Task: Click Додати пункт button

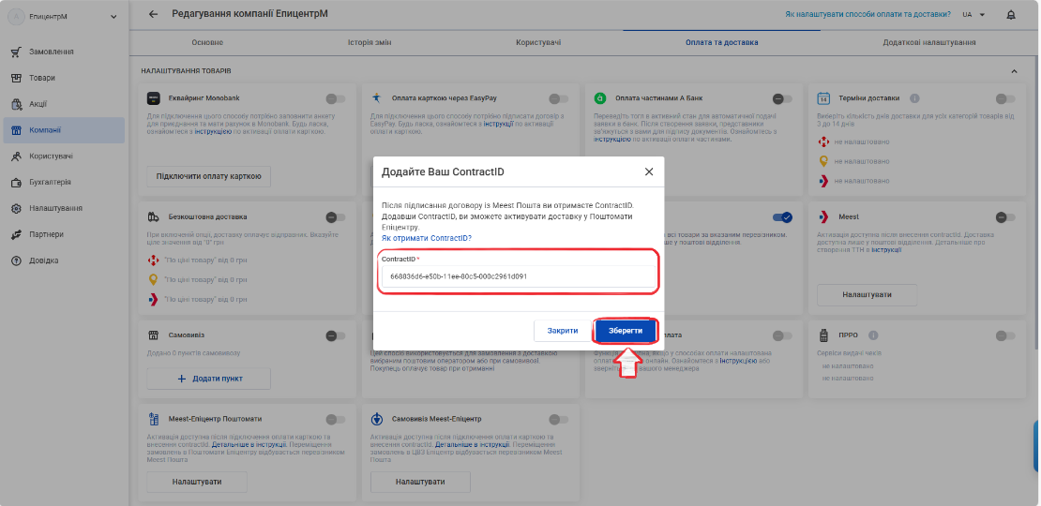Action: (x=208, y=378)
